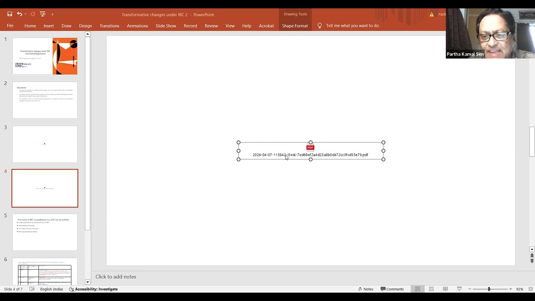
Task: Select slide 3 thumbnail
Action: [x=45, y=144]
